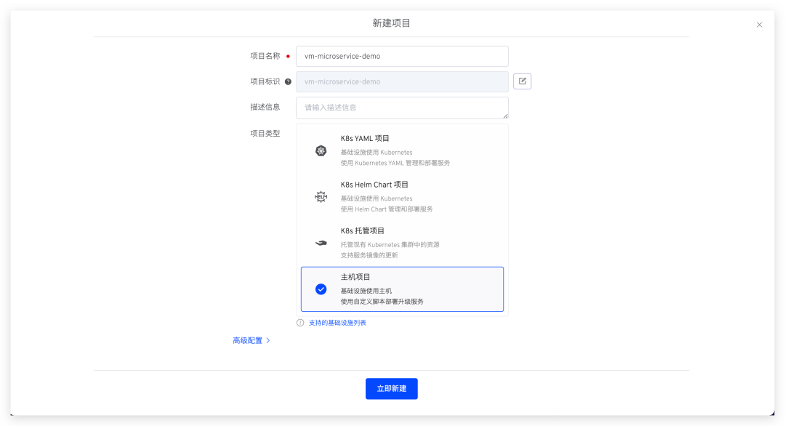Click the text 使用自定义脚本部署升级服务
The height and width of the screenshot is (426, 785).
pyautogui.click(x=382, y=302)
